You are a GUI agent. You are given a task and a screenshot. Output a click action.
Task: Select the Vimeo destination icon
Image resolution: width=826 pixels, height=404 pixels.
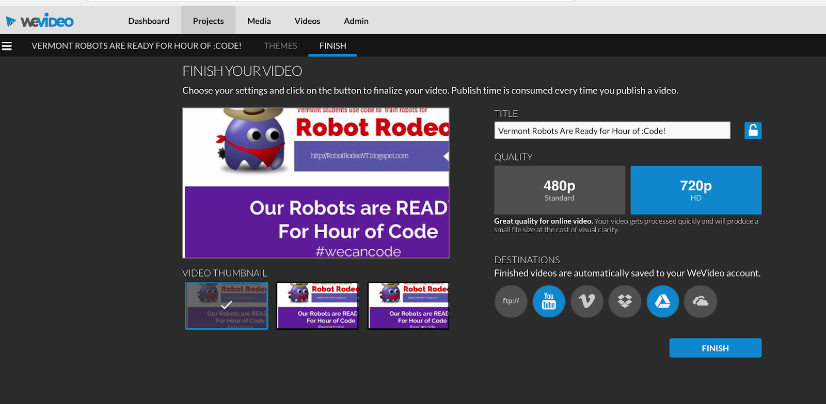tap(587, 301)
